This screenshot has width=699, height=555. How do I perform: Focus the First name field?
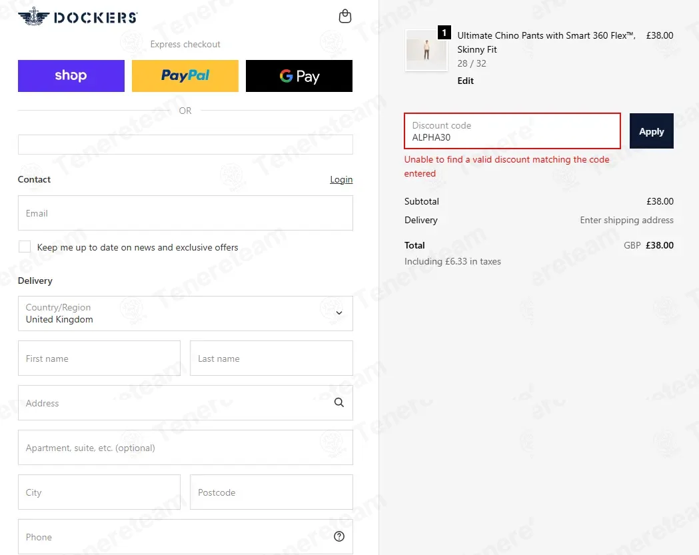pyautogui.click(x=99, y=358)
